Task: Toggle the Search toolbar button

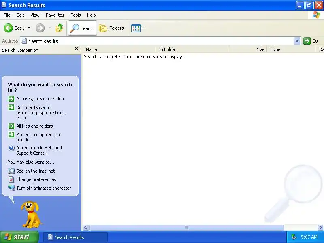Action: pyautogui.click(x=83, y=28)
